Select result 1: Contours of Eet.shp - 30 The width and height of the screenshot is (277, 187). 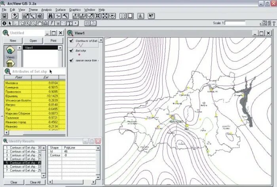point(23,148)
